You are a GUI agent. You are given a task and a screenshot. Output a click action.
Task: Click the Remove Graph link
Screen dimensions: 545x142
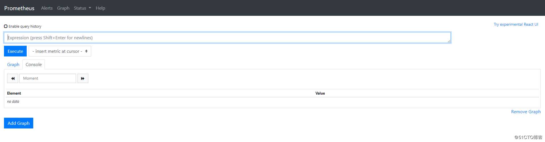click(x=526, y=112)
